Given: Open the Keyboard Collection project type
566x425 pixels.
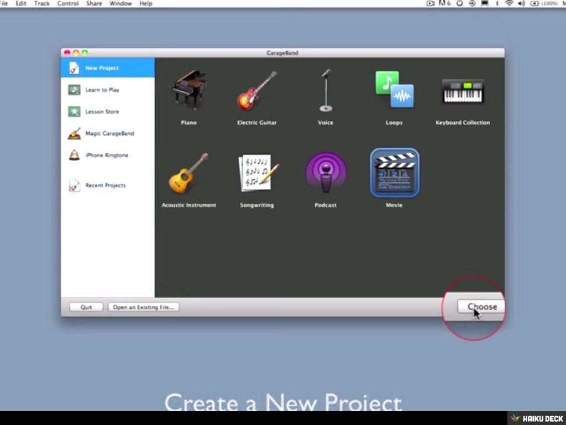Looking at the screenshot, I should coord(463,91).
